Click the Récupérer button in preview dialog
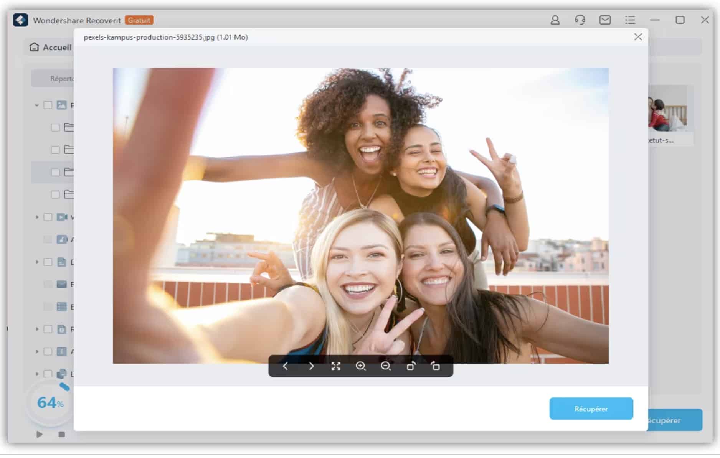This screenshot has height=458, width=720. (591, 409)
